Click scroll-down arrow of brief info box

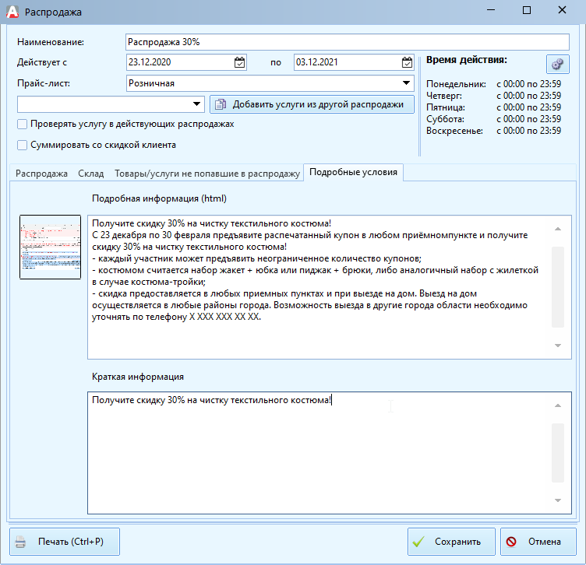click(558, 500)
